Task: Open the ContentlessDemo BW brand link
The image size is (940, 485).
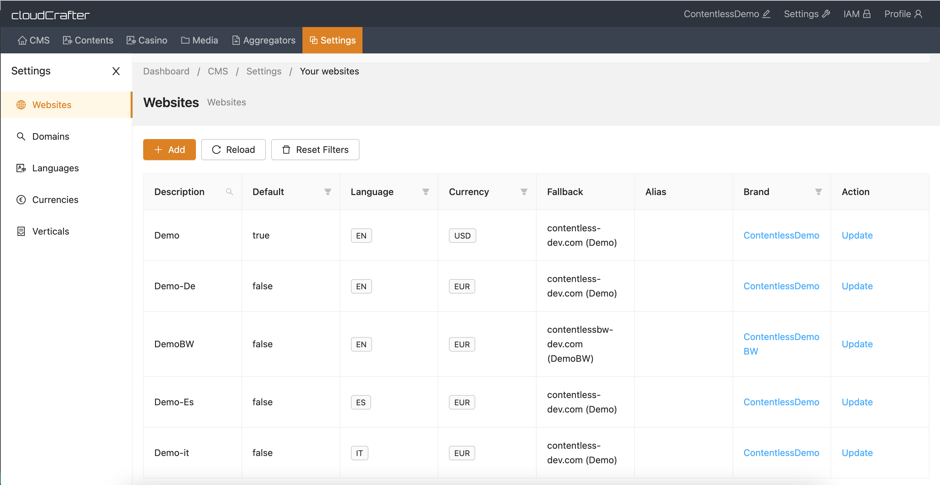Action: coord(781,344)
